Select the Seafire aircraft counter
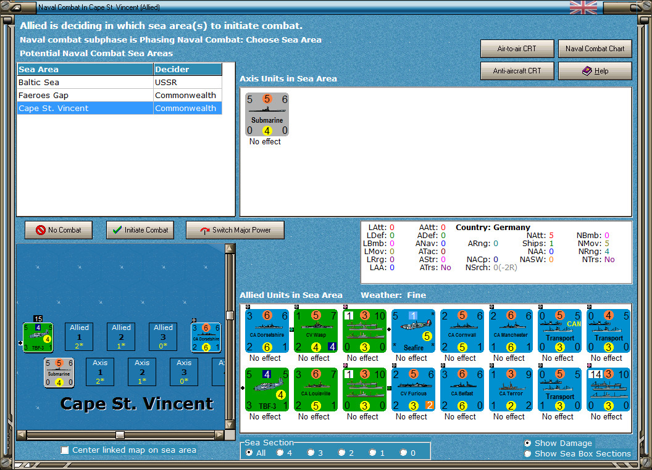 (x=413, y=331)
